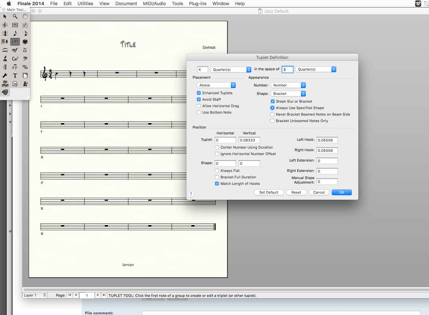
Task: Click the Reset button
Action: coord(296,192)
